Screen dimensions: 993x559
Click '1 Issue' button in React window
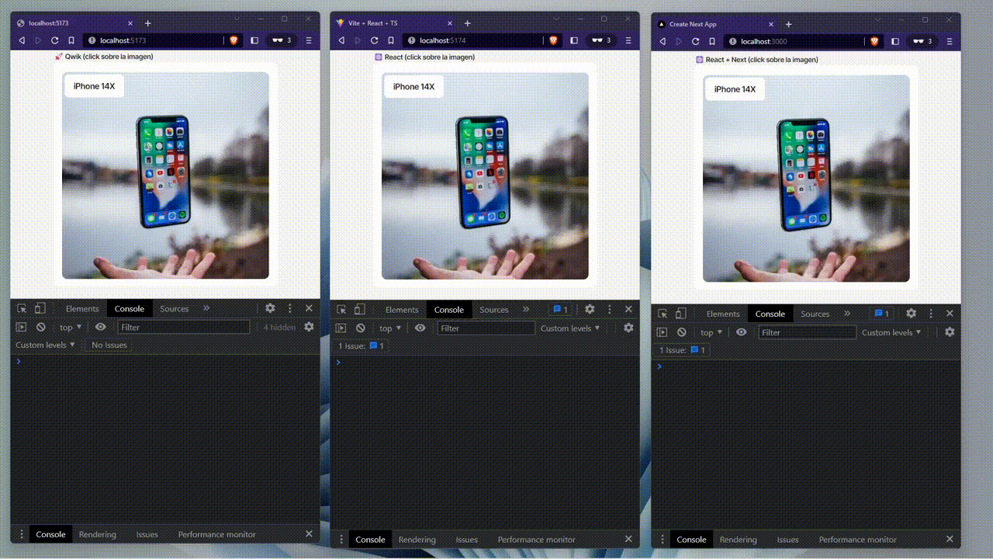pos(361,345)
